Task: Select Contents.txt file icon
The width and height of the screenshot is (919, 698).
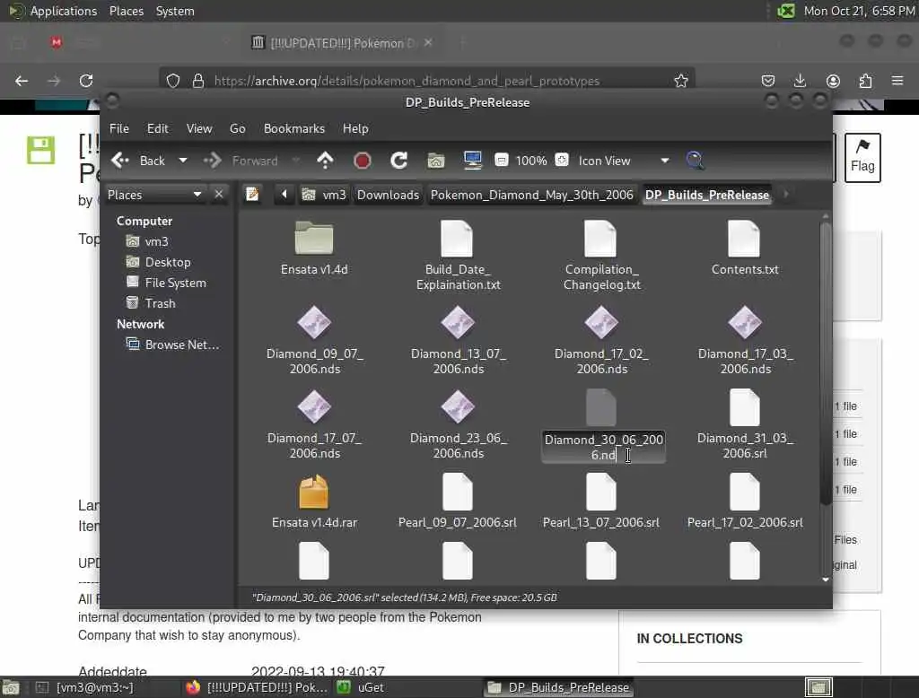Action: click(x=745, y=239)
